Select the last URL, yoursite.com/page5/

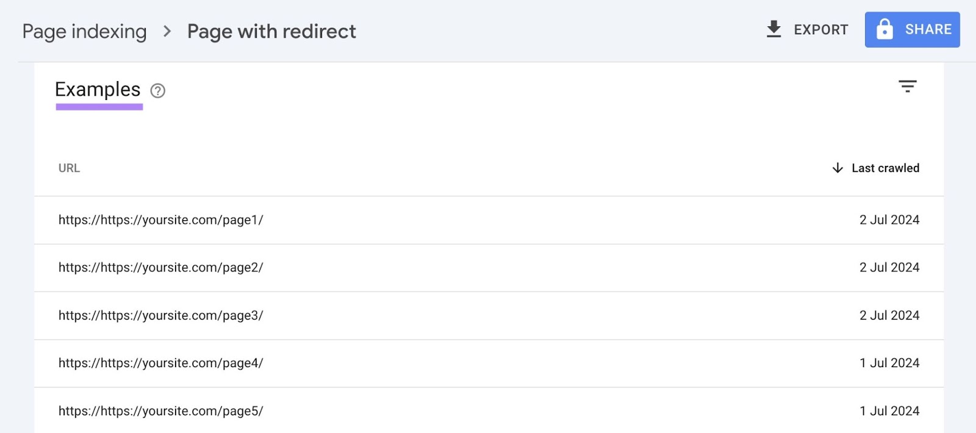160,410
